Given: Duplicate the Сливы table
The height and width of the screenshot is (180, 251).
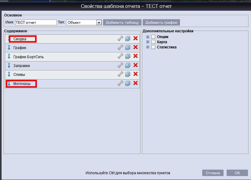Looking at the screenshot, I should 128,74.
